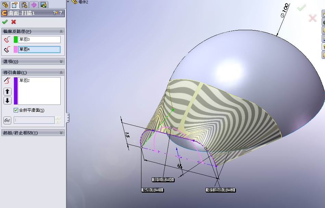This screenshot has height=208, width=325.
Task: Cancel the sweep with the red X
Action: pyautogui.click(x=14, y=22)
